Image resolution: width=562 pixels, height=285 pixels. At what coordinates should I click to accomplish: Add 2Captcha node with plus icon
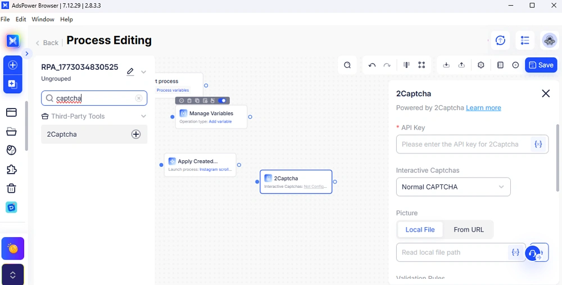tap(136, 134)
